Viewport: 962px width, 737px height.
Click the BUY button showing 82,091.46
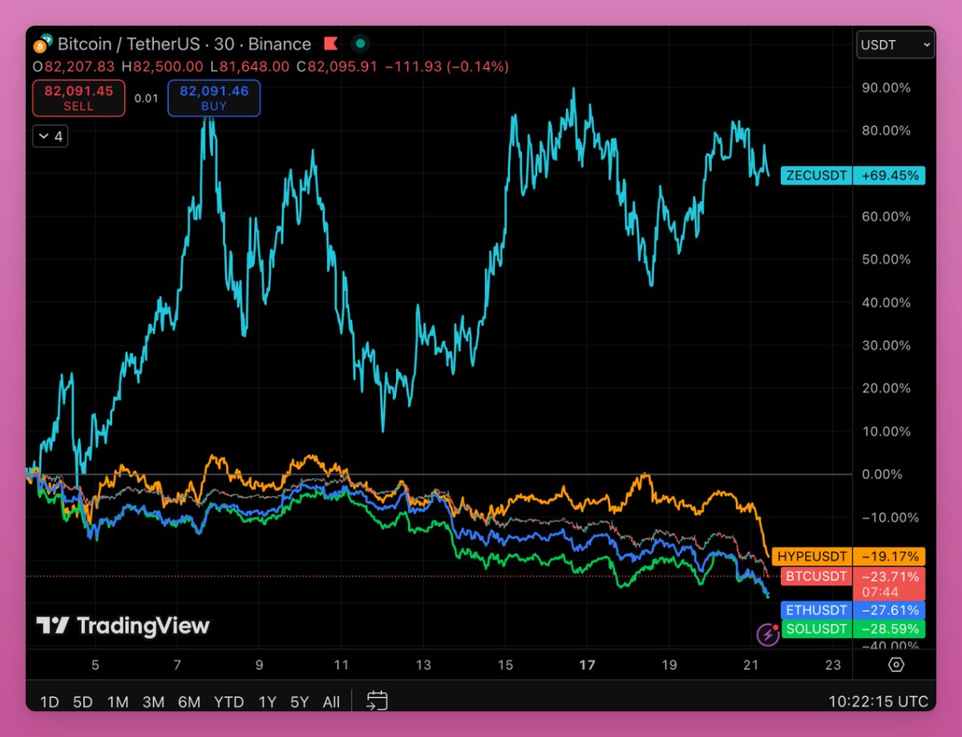pyautogui.click(x=213, y=98)
